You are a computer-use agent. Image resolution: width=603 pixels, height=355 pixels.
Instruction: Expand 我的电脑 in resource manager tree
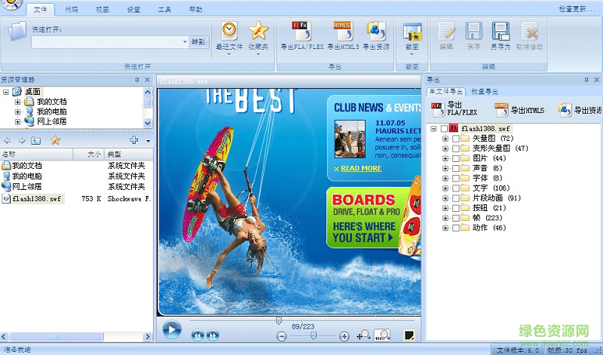tap(18, 111)
